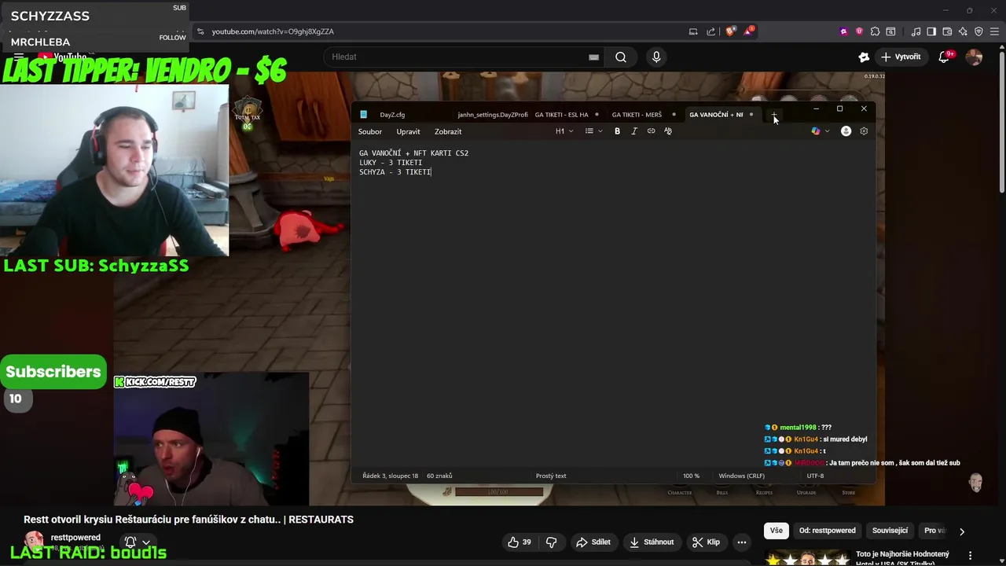
Task: Open the Soubor menu in Notepad
Action: pyautogui.click(x=369, y=131)
